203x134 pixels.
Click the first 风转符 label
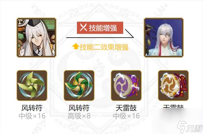(32, 108)
